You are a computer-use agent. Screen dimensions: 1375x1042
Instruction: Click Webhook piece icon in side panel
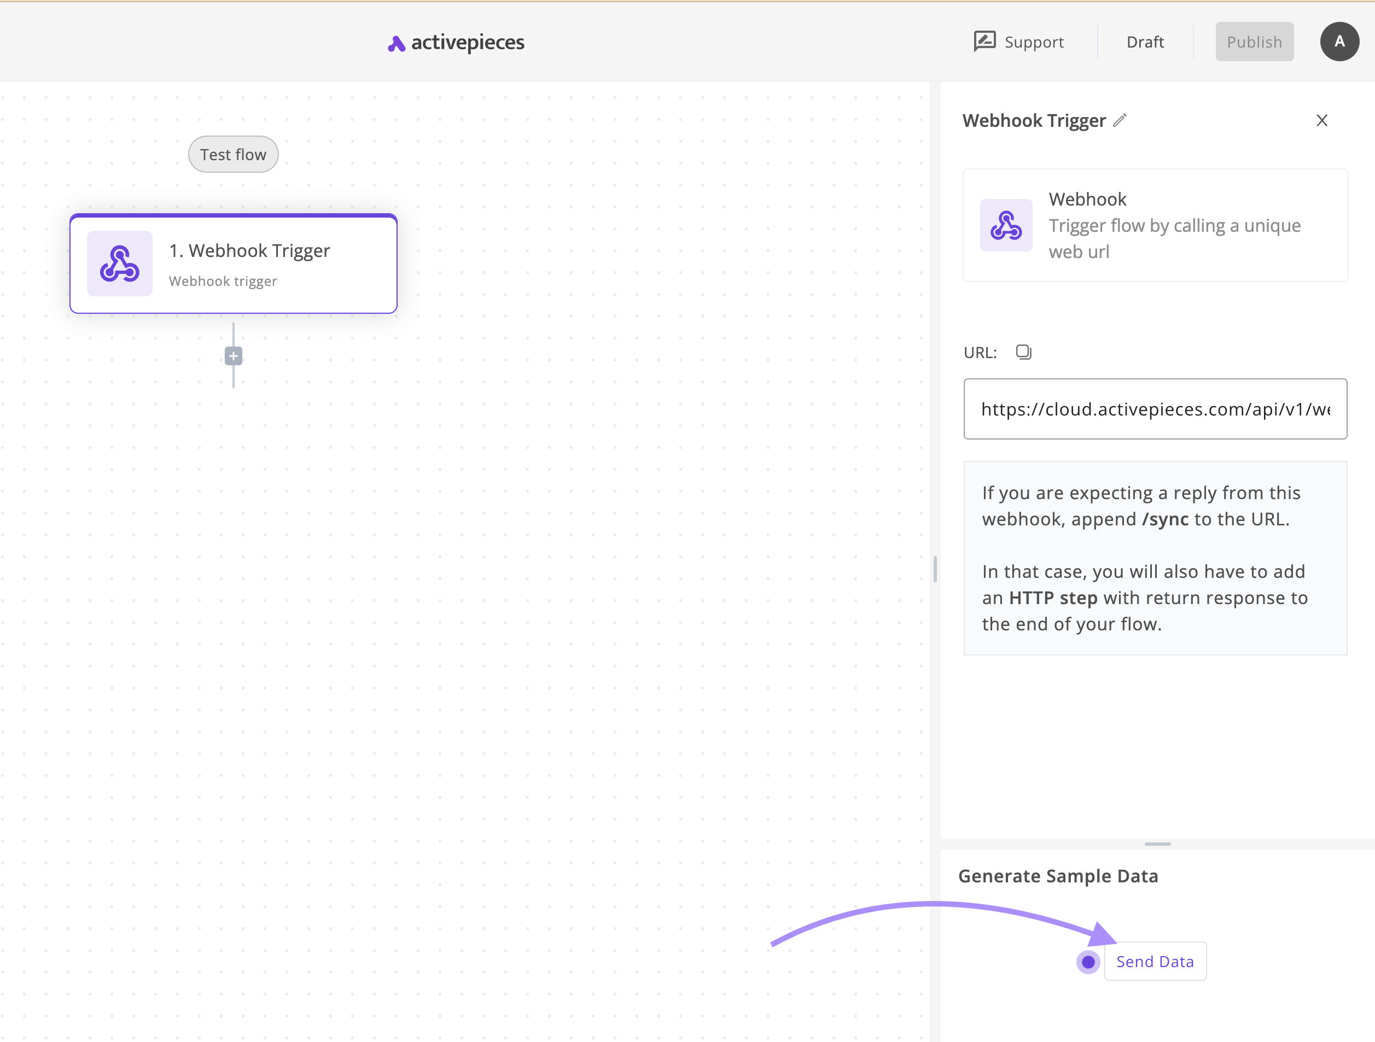point(1006,225)
